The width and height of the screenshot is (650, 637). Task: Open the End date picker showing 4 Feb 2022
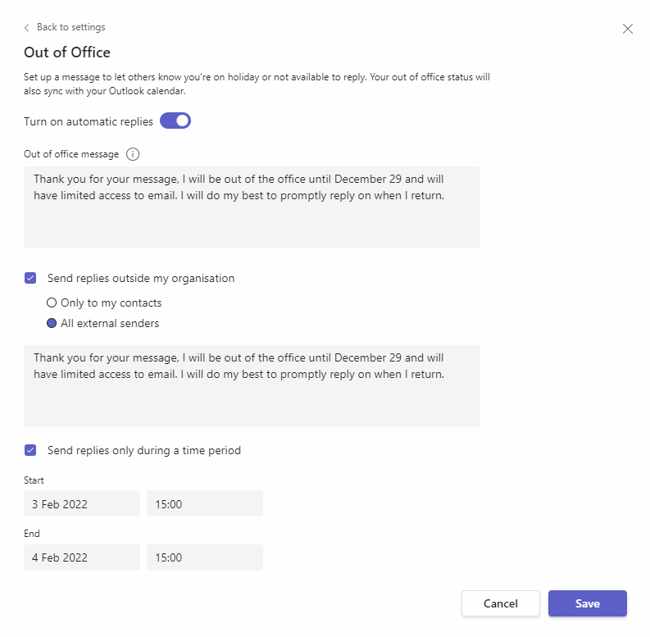(x=82, y=557)
